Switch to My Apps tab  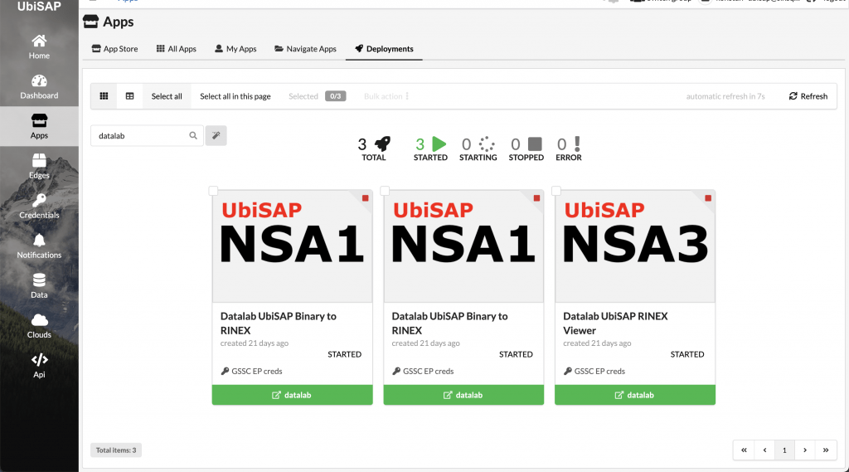click(x=235, y=49)
